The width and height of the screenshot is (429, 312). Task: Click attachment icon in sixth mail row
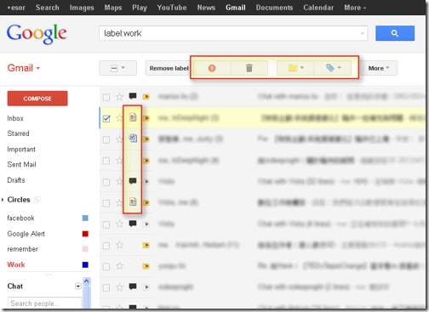133,201
